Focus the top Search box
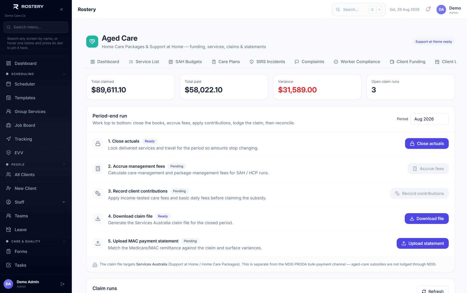The width and height of the screenshot is (467, 293). coord(359,10)
